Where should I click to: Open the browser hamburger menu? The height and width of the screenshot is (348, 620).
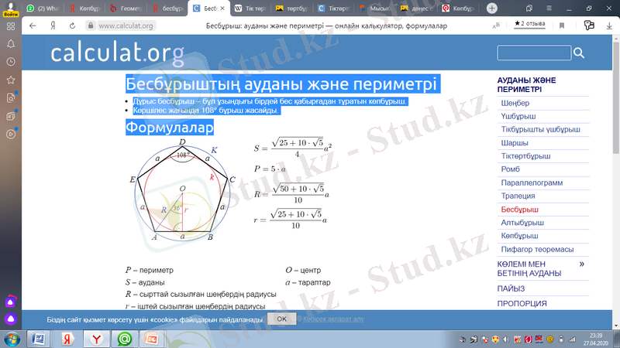549,8
